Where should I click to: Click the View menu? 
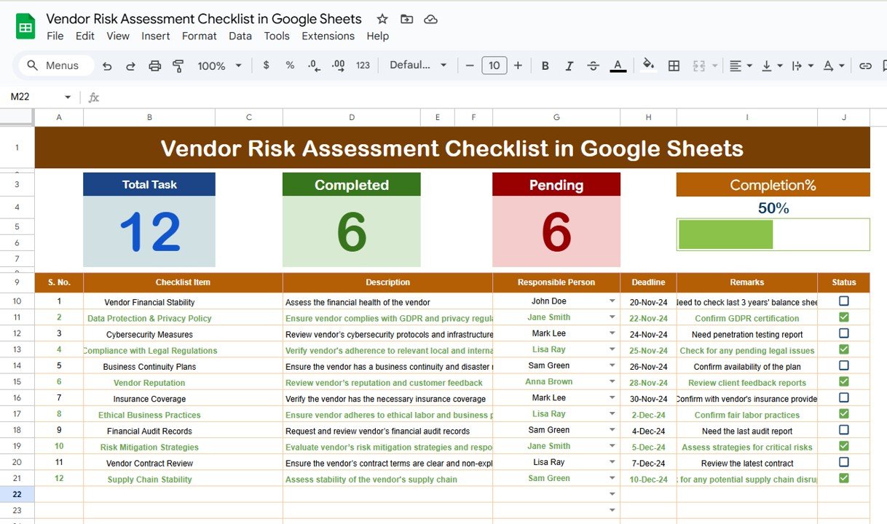[x=118, y=36]
